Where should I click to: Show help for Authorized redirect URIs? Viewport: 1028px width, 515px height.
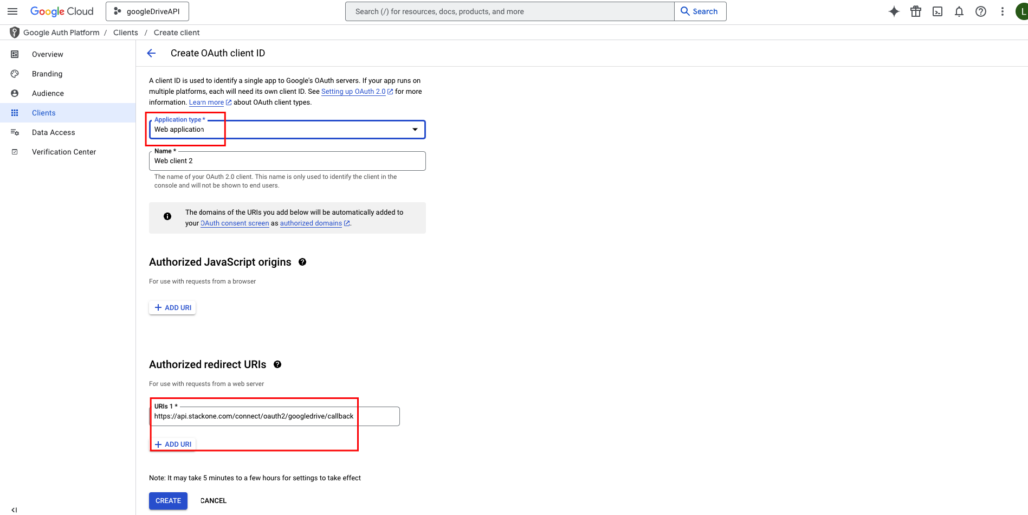click(277, 364)
